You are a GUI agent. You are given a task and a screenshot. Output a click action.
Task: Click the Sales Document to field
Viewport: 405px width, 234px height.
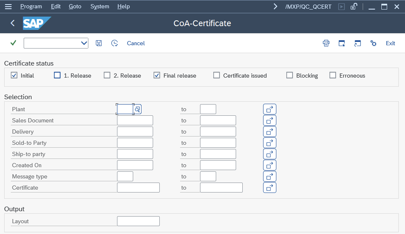point(218,120)
